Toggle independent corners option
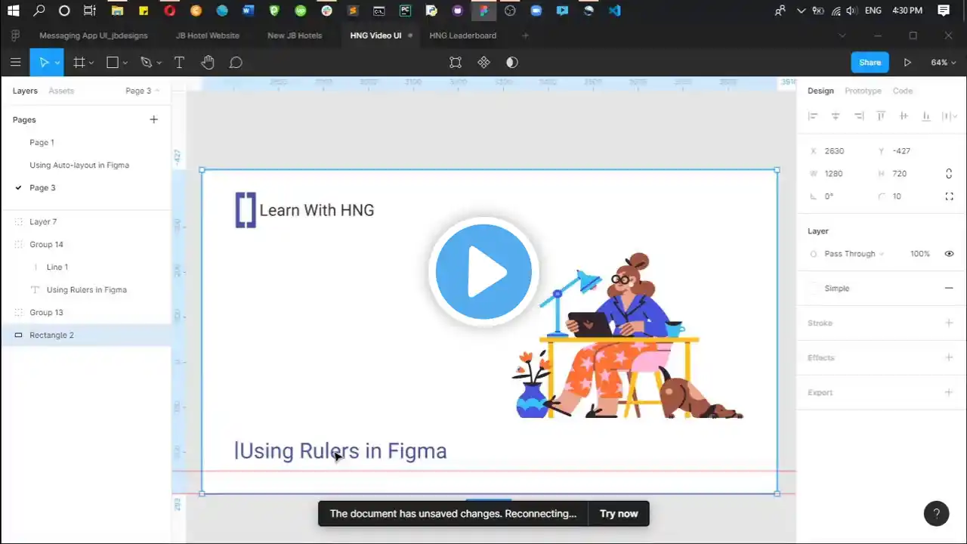The image size is (967, 544). pyautogui.click(x=949, y=196)
